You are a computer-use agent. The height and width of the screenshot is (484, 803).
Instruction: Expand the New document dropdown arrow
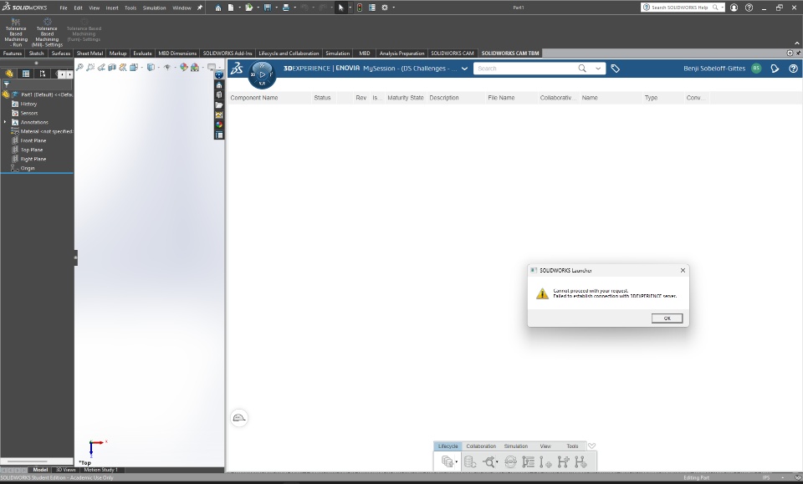click(x=238, y=8)
